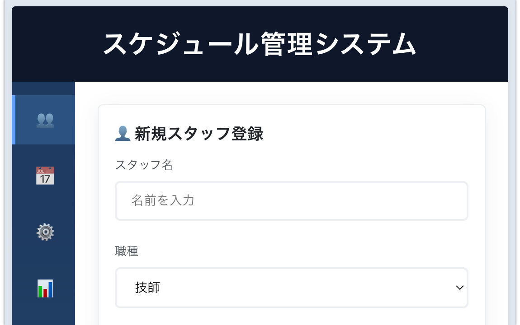Click the 職種 field label
The height and width of the screenshot is (325, 520).
coord(127,251)
